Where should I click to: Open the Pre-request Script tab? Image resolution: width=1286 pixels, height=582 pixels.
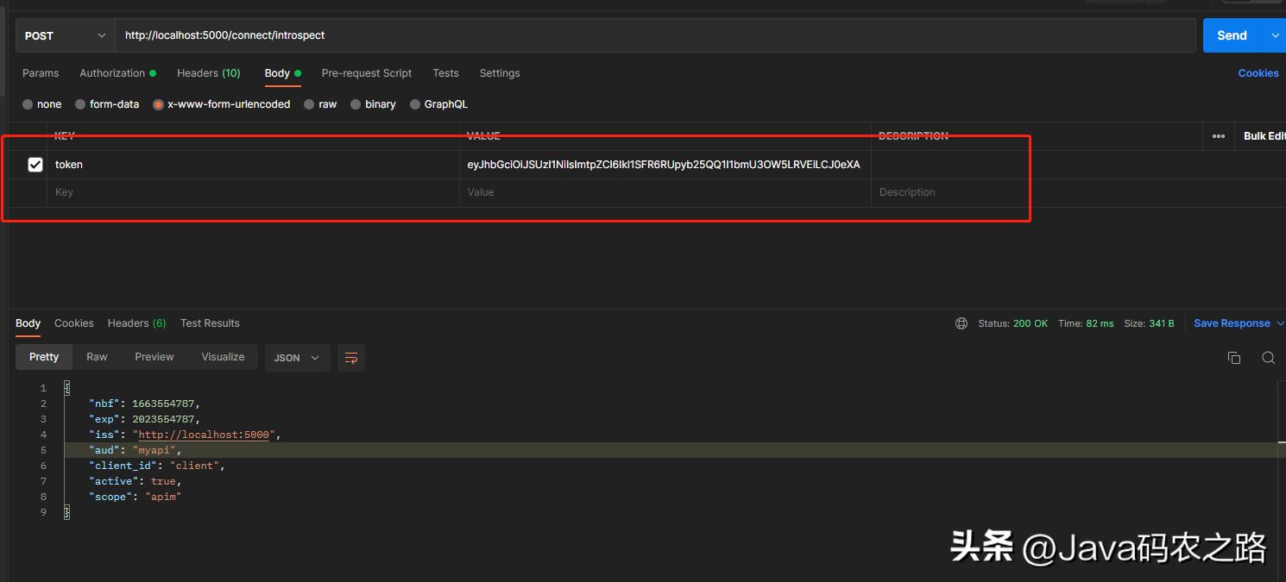(x=366, y=73)
